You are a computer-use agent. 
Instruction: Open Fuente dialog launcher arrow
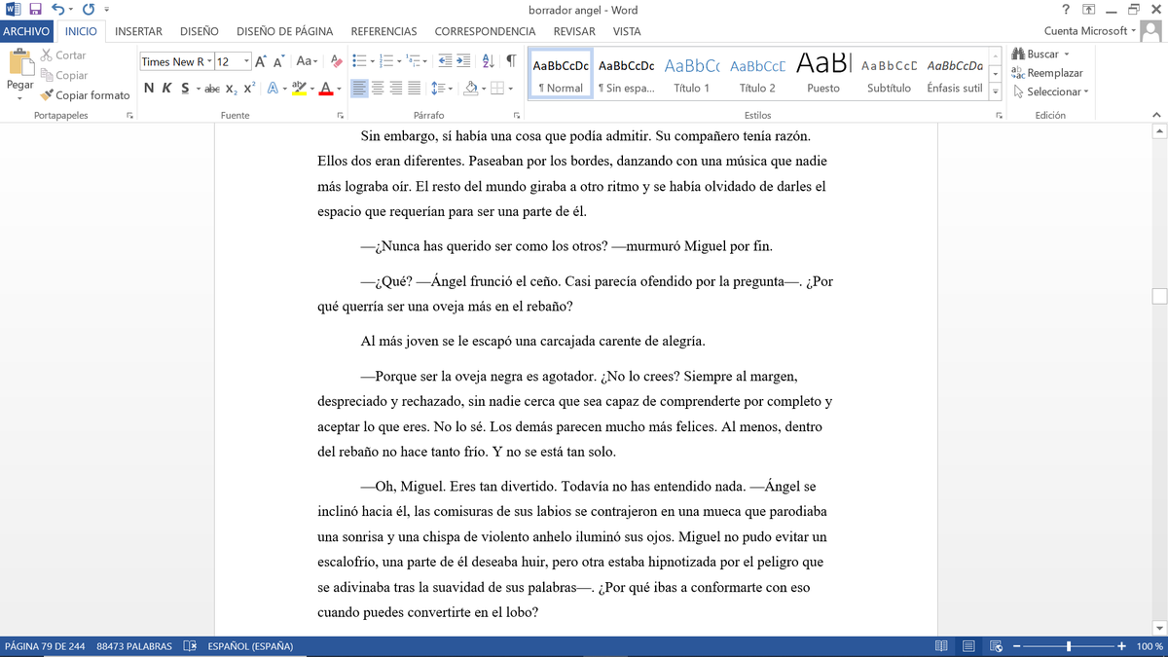pos(341,116)
